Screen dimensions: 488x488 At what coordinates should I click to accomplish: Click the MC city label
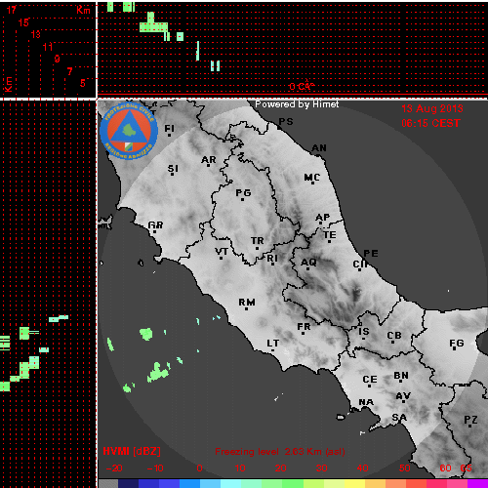(312, 178)
